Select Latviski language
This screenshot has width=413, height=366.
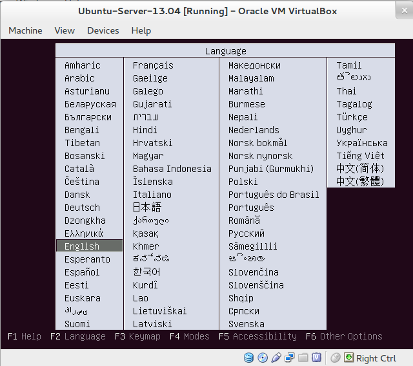point(152,324)
